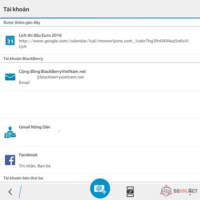Open the select-multiple list icon
The image size is (200, 200).
pyautogui.click(x=130, y=192)
